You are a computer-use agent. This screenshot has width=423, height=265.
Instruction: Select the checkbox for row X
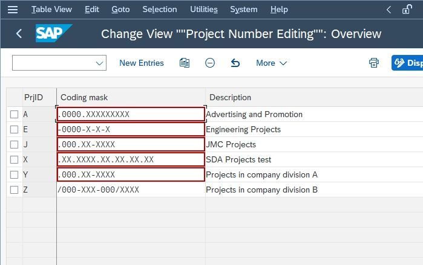14,159
